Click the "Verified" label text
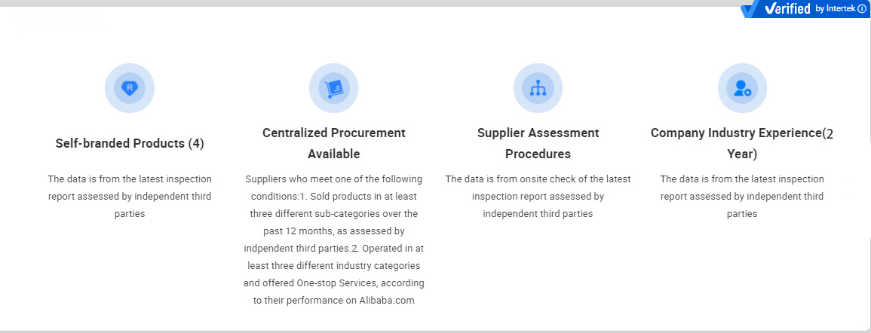 (788, 9)
